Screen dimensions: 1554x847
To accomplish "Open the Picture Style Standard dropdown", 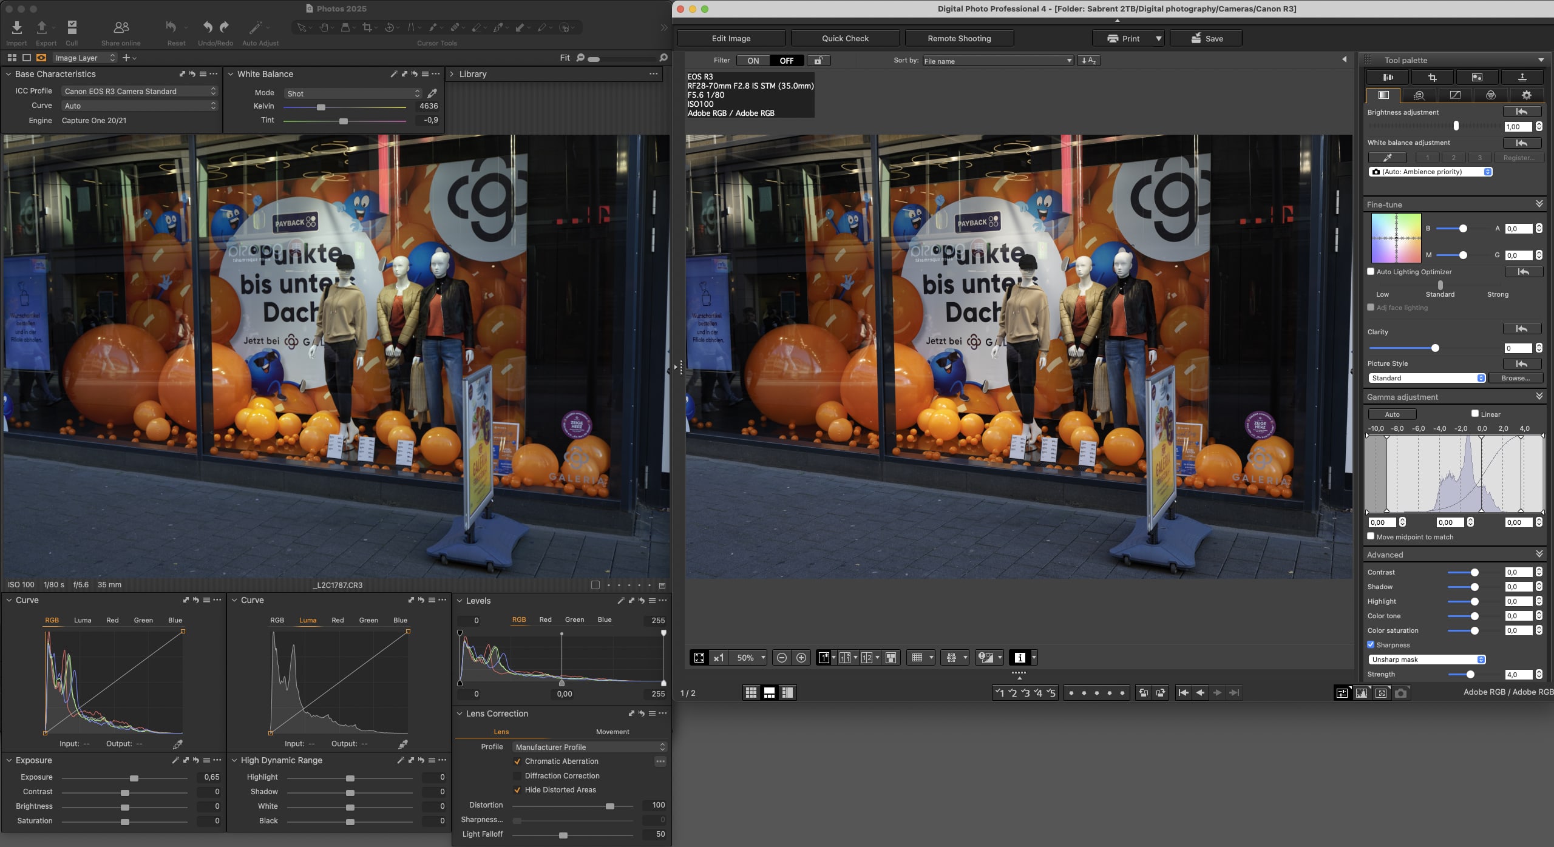I will [x=1427, y=378].
